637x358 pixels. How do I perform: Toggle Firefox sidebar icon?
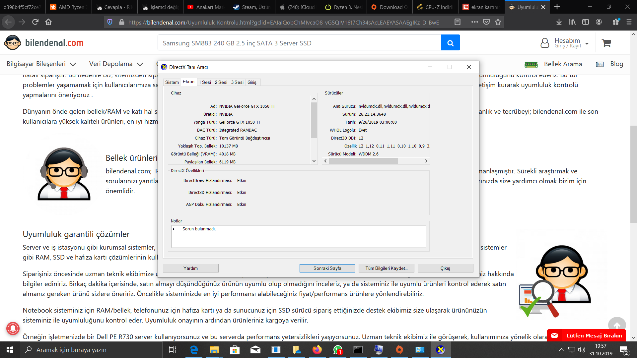coord(586,22)
